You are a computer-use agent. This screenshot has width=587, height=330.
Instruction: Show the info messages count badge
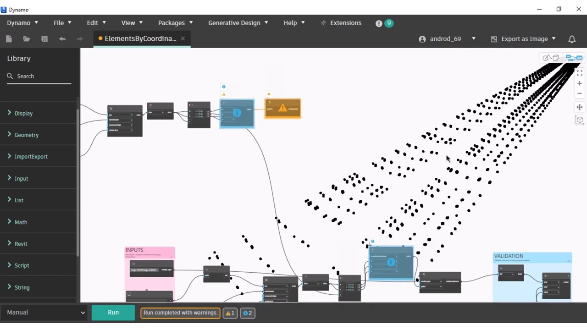pyautogui.click(x=248, y=313)
